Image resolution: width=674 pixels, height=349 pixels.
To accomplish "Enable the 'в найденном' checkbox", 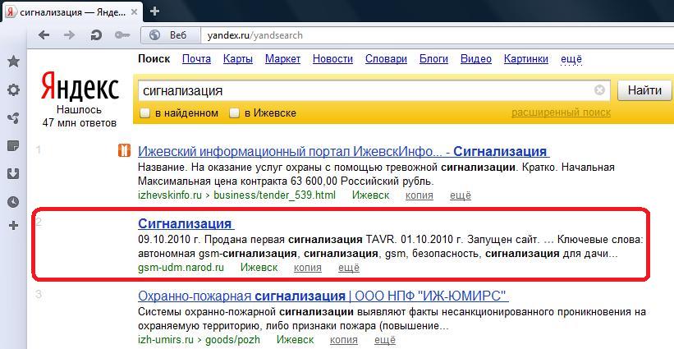I will pos(145,113).
